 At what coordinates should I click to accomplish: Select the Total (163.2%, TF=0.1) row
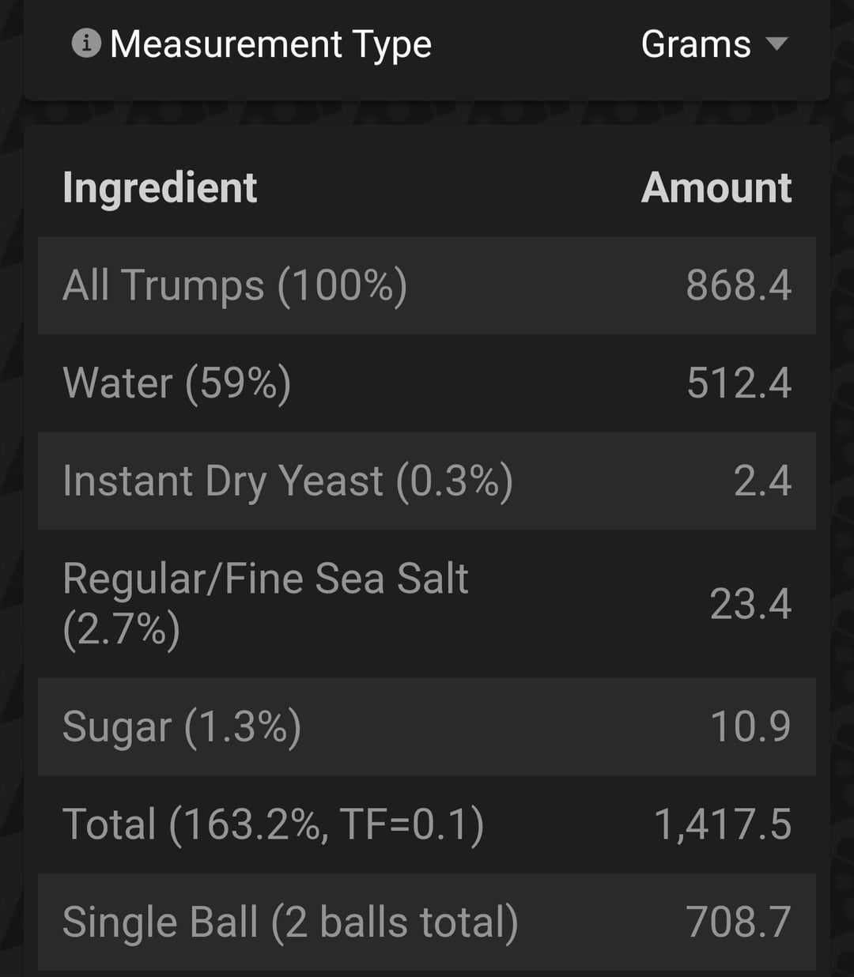273,824
